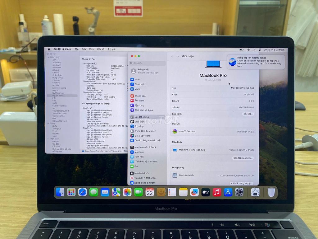Open Cài đặt hệ thống menu
The height and width of the screenshot is (239, 318).
pos(62,49)
